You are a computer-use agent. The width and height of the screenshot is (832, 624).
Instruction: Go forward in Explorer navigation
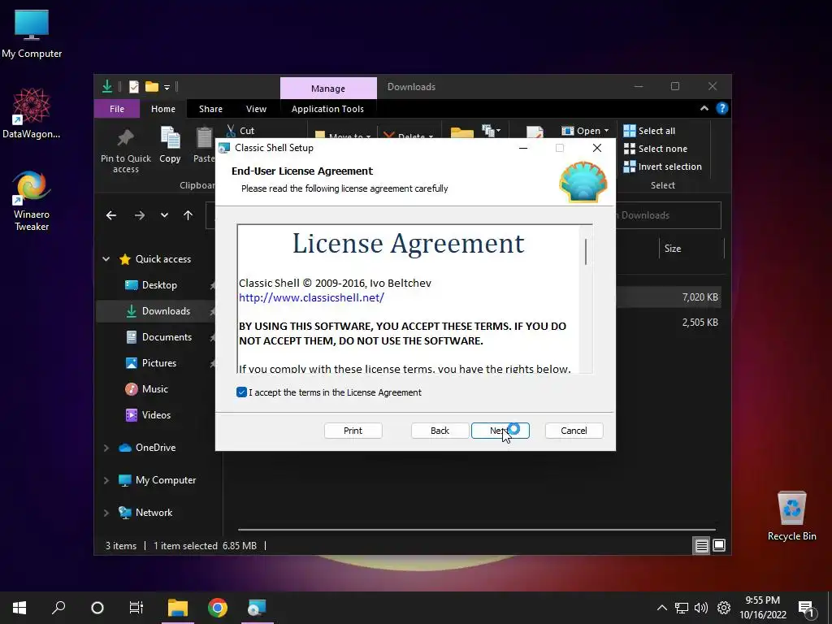click(x=140, y=215)
